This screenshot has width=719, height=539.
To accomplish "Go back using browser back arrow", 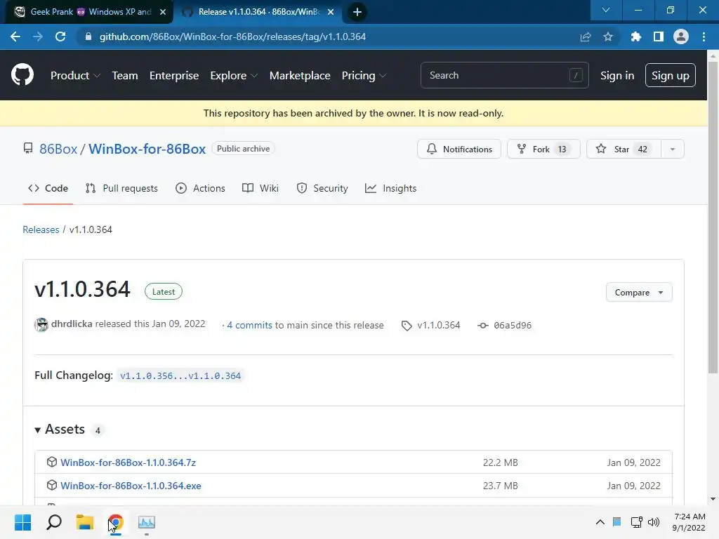I will 15,36.
